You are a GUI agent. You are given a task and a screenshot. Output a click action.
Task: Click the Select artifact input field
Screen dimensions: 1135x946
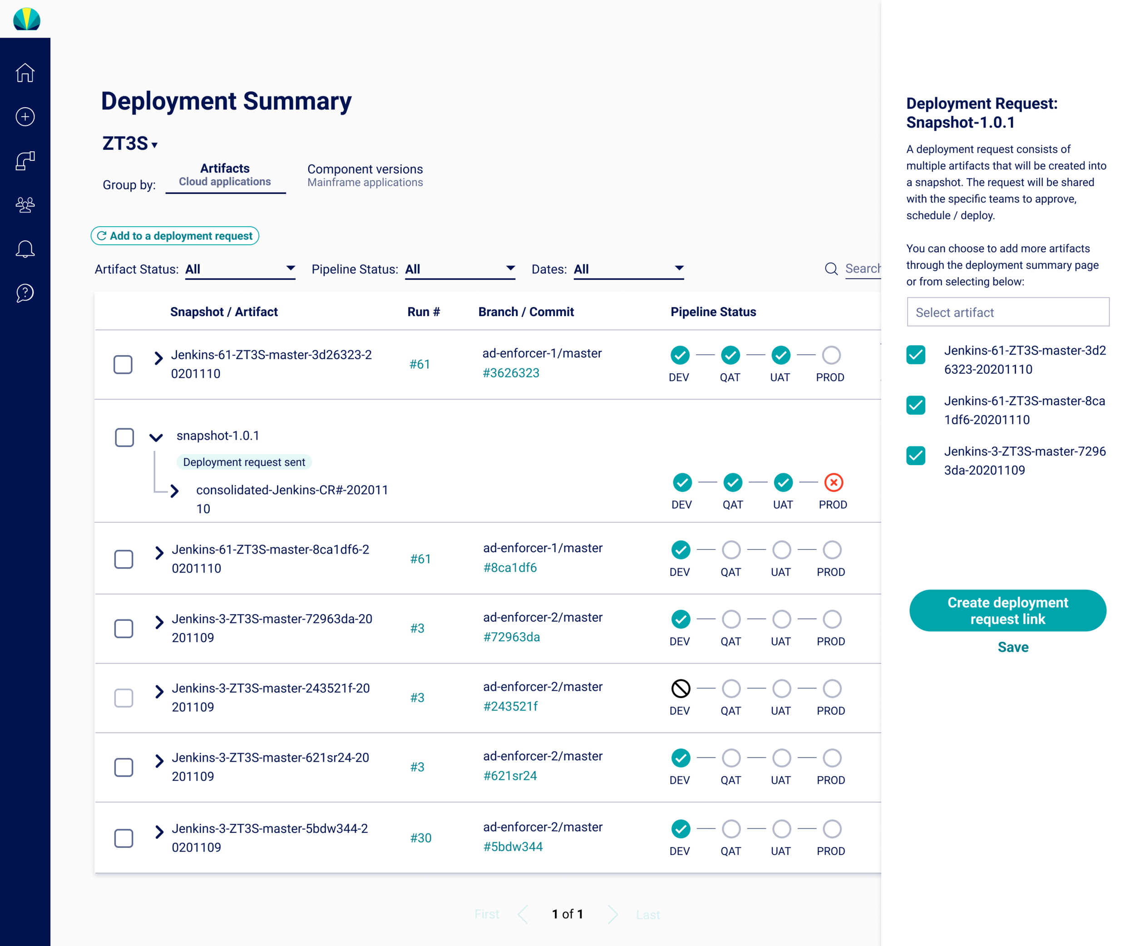(x=1007, y=312)
